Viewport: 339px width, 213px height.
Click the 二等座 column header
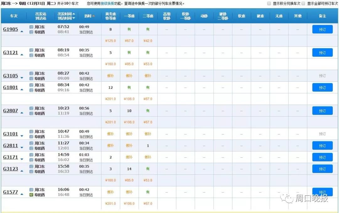click(x=148, y=16)
